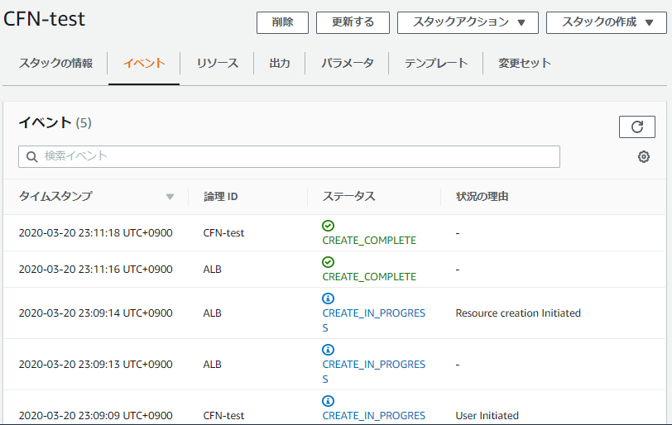The height and width of the screenshot is (425, 672).
Task: Click 'Resource creation Initiated' reason text
Action: (x=518, y=313)
